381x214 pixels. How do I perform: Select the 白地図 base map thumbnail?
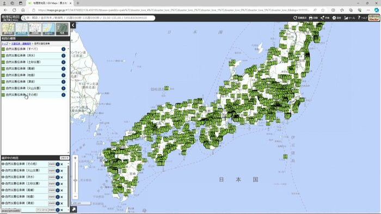(x=35, y=29)
